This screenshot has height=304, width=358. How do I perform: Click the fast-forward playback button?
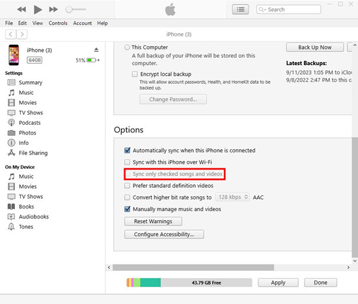(53, 9)
